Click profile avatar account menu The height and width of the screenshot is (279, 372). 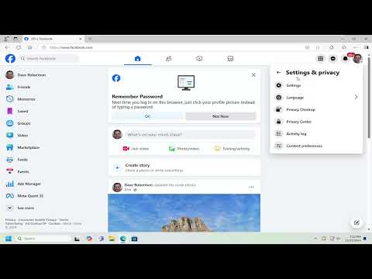pos(357,59)
